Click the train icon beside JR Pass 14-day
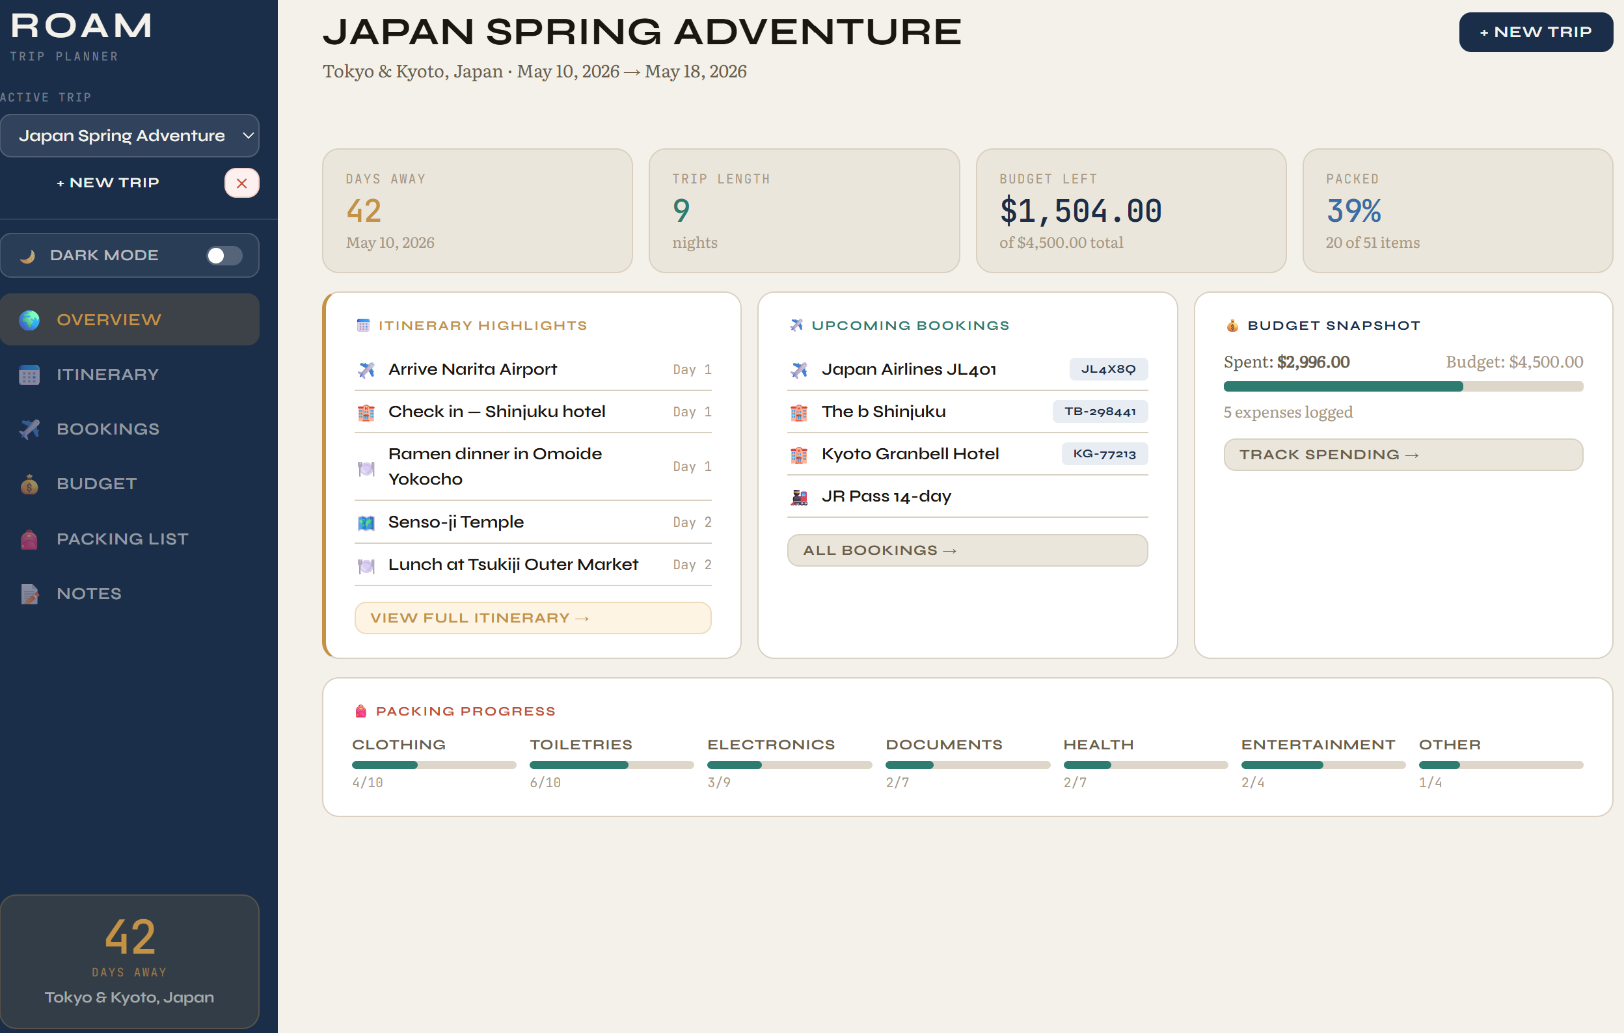The width and height of the screenshot is (1624, 1033). [x=798, y=497]
